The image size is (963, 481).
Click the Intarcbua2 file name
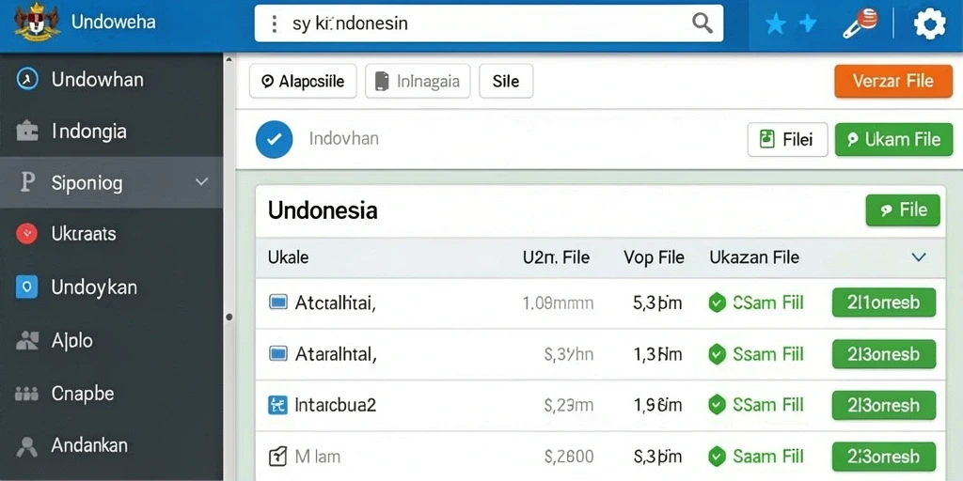click(336, 405)
